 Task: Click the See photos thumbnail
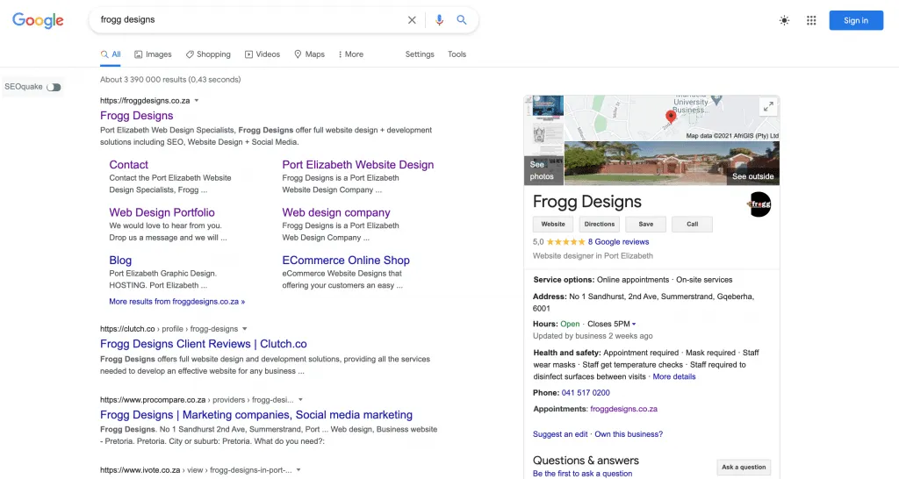[x=543, y=140]
